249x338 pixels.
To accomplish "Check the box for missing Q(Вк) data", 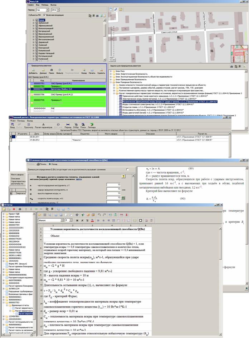I will pyautogui.click(x=127, y=169).
